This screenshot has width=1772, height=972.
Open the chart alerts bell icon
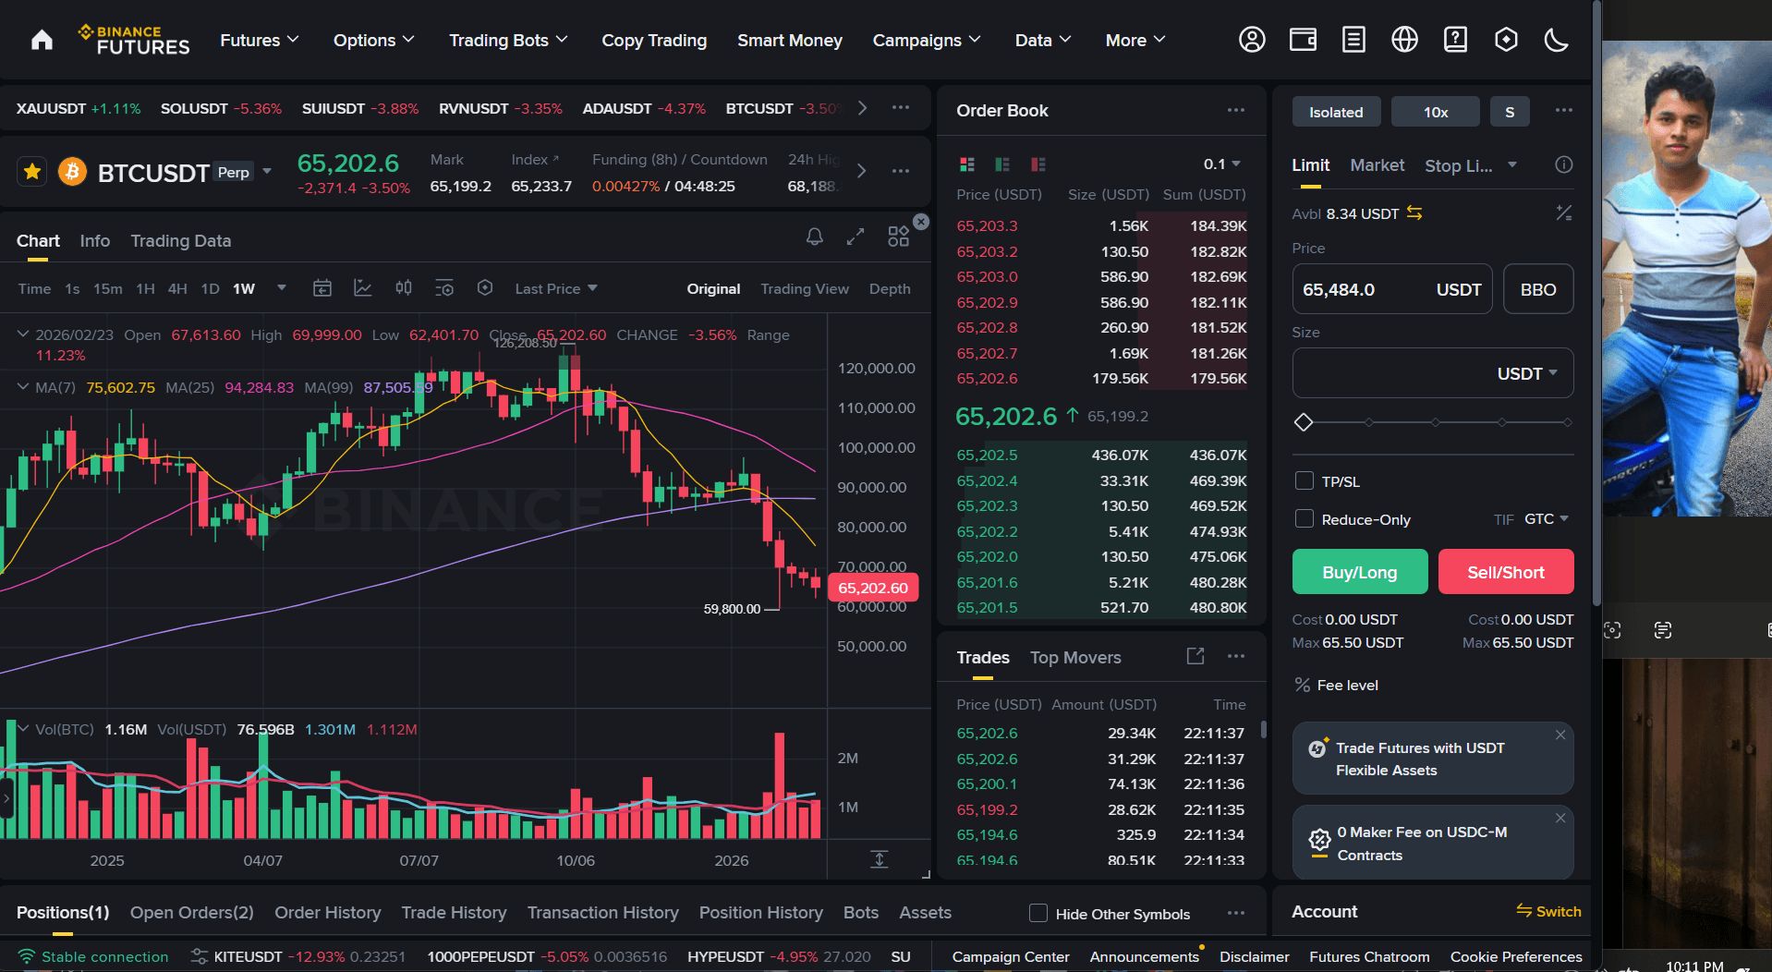tap(814, 237)
